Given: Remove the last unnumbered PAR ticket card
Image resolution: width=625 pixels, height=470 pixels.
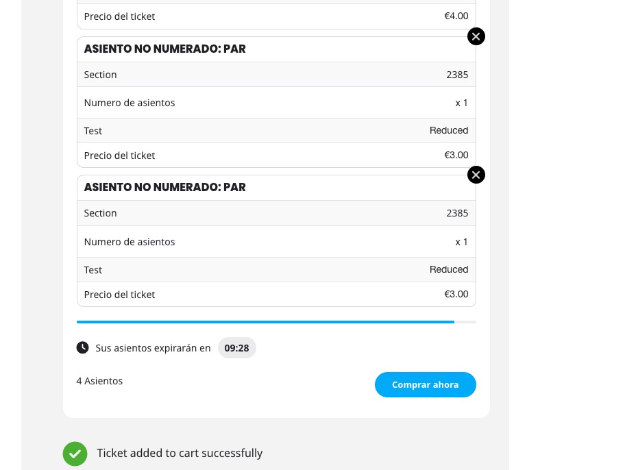Looking at the screenshot, I should [x=476, y=175].
